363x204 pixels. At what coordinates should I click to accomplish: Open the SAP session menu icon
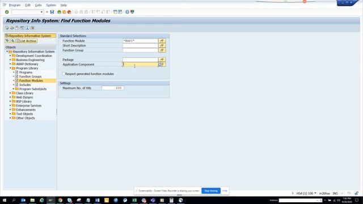(x=5, y=5)
